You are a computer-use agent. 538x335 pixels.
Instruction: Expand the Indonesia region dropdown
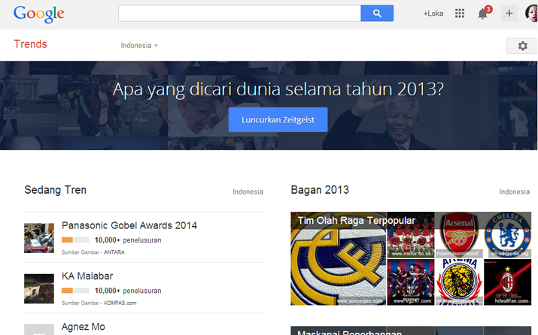139,45
